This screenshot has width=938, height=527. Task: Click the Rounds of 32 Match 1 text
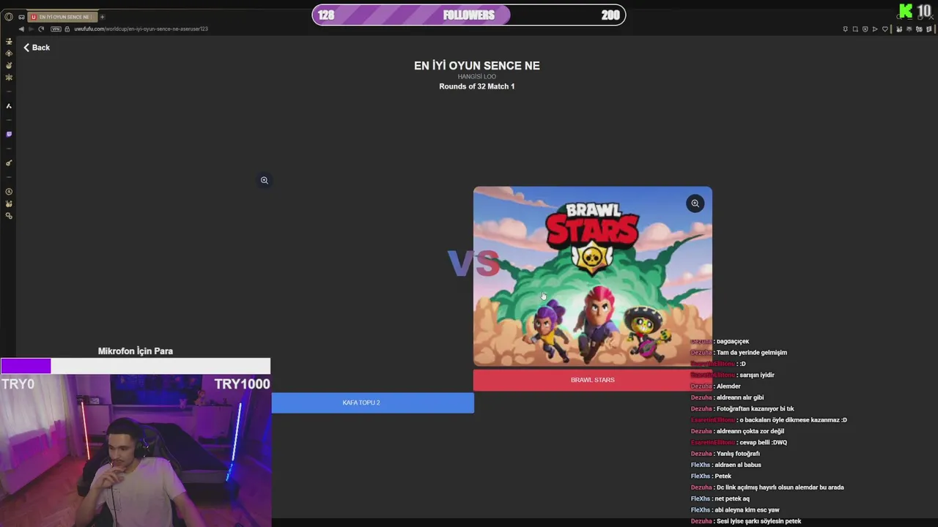coord(477,86)
